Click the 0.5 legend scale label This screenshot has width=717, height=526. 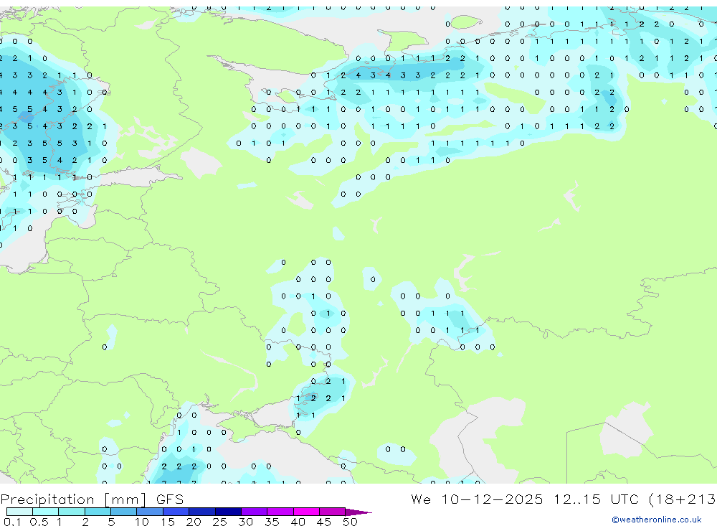click(x=39, y=522)
